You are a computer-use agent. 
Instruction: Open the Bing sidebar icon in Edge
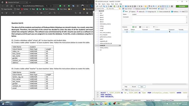click(92, 6)
